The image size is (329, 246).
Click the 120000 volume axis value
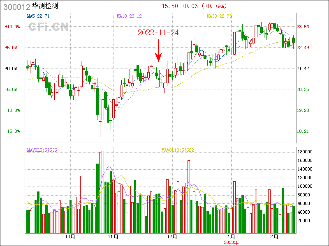click(305, 178)
